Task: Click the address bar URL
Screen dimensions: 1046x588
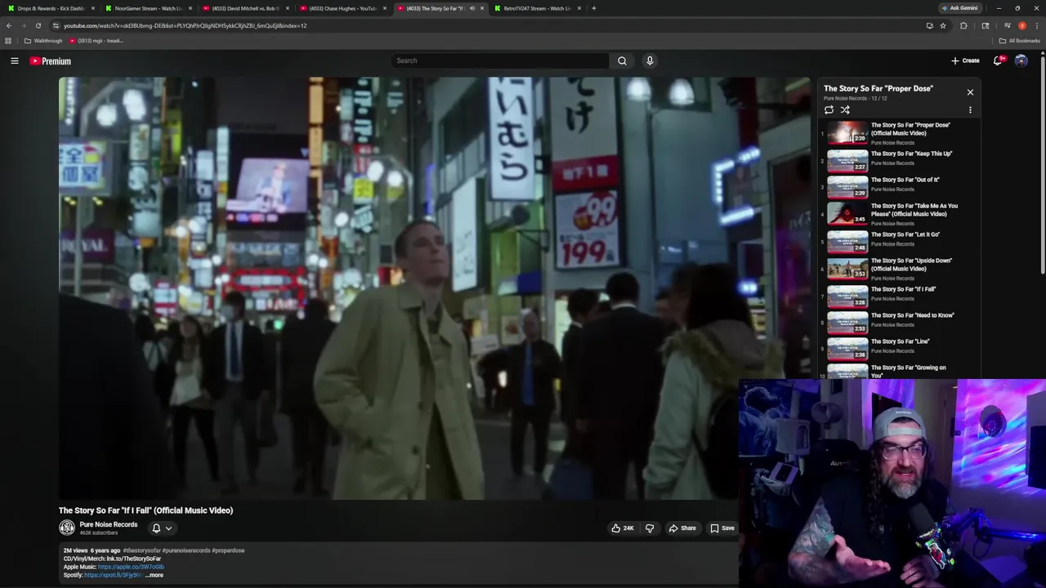Action: pyautogui.click(x=185, y=25)
